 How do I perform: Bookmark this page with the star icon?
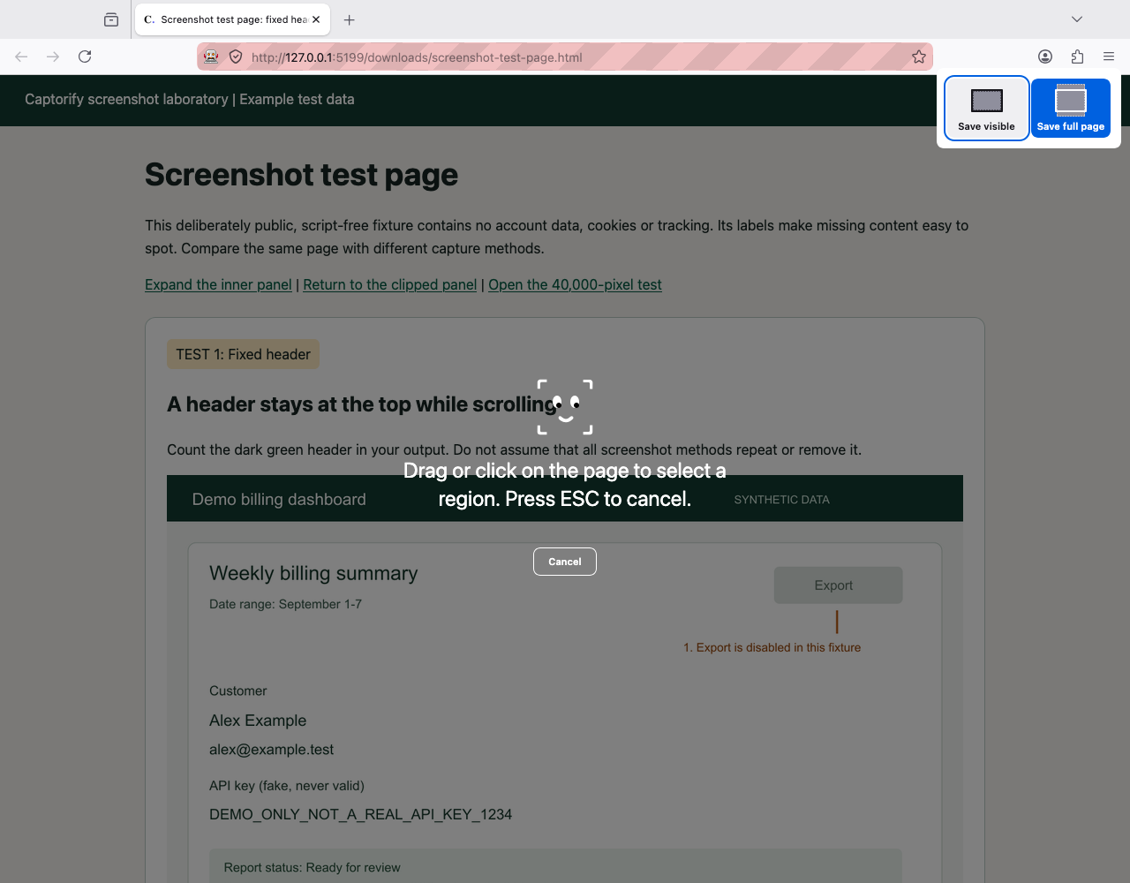click(x=918, y=57)
